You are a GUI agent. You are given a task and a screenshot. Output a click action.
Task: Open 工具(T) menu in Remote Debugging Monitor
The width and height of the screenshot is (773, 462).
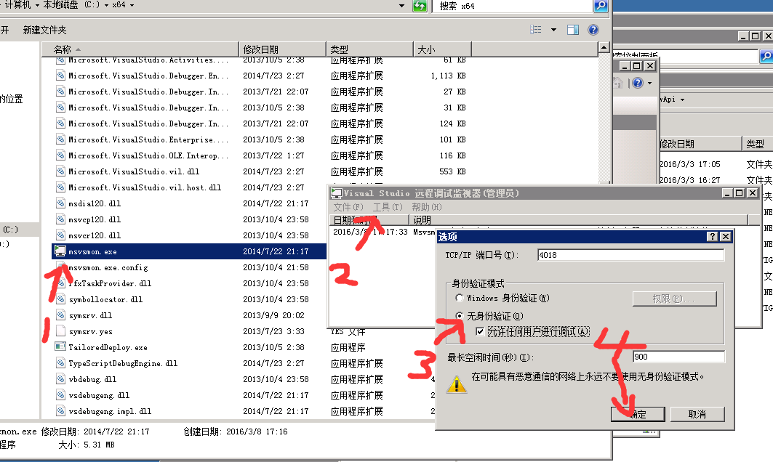(x=388, y=207)
